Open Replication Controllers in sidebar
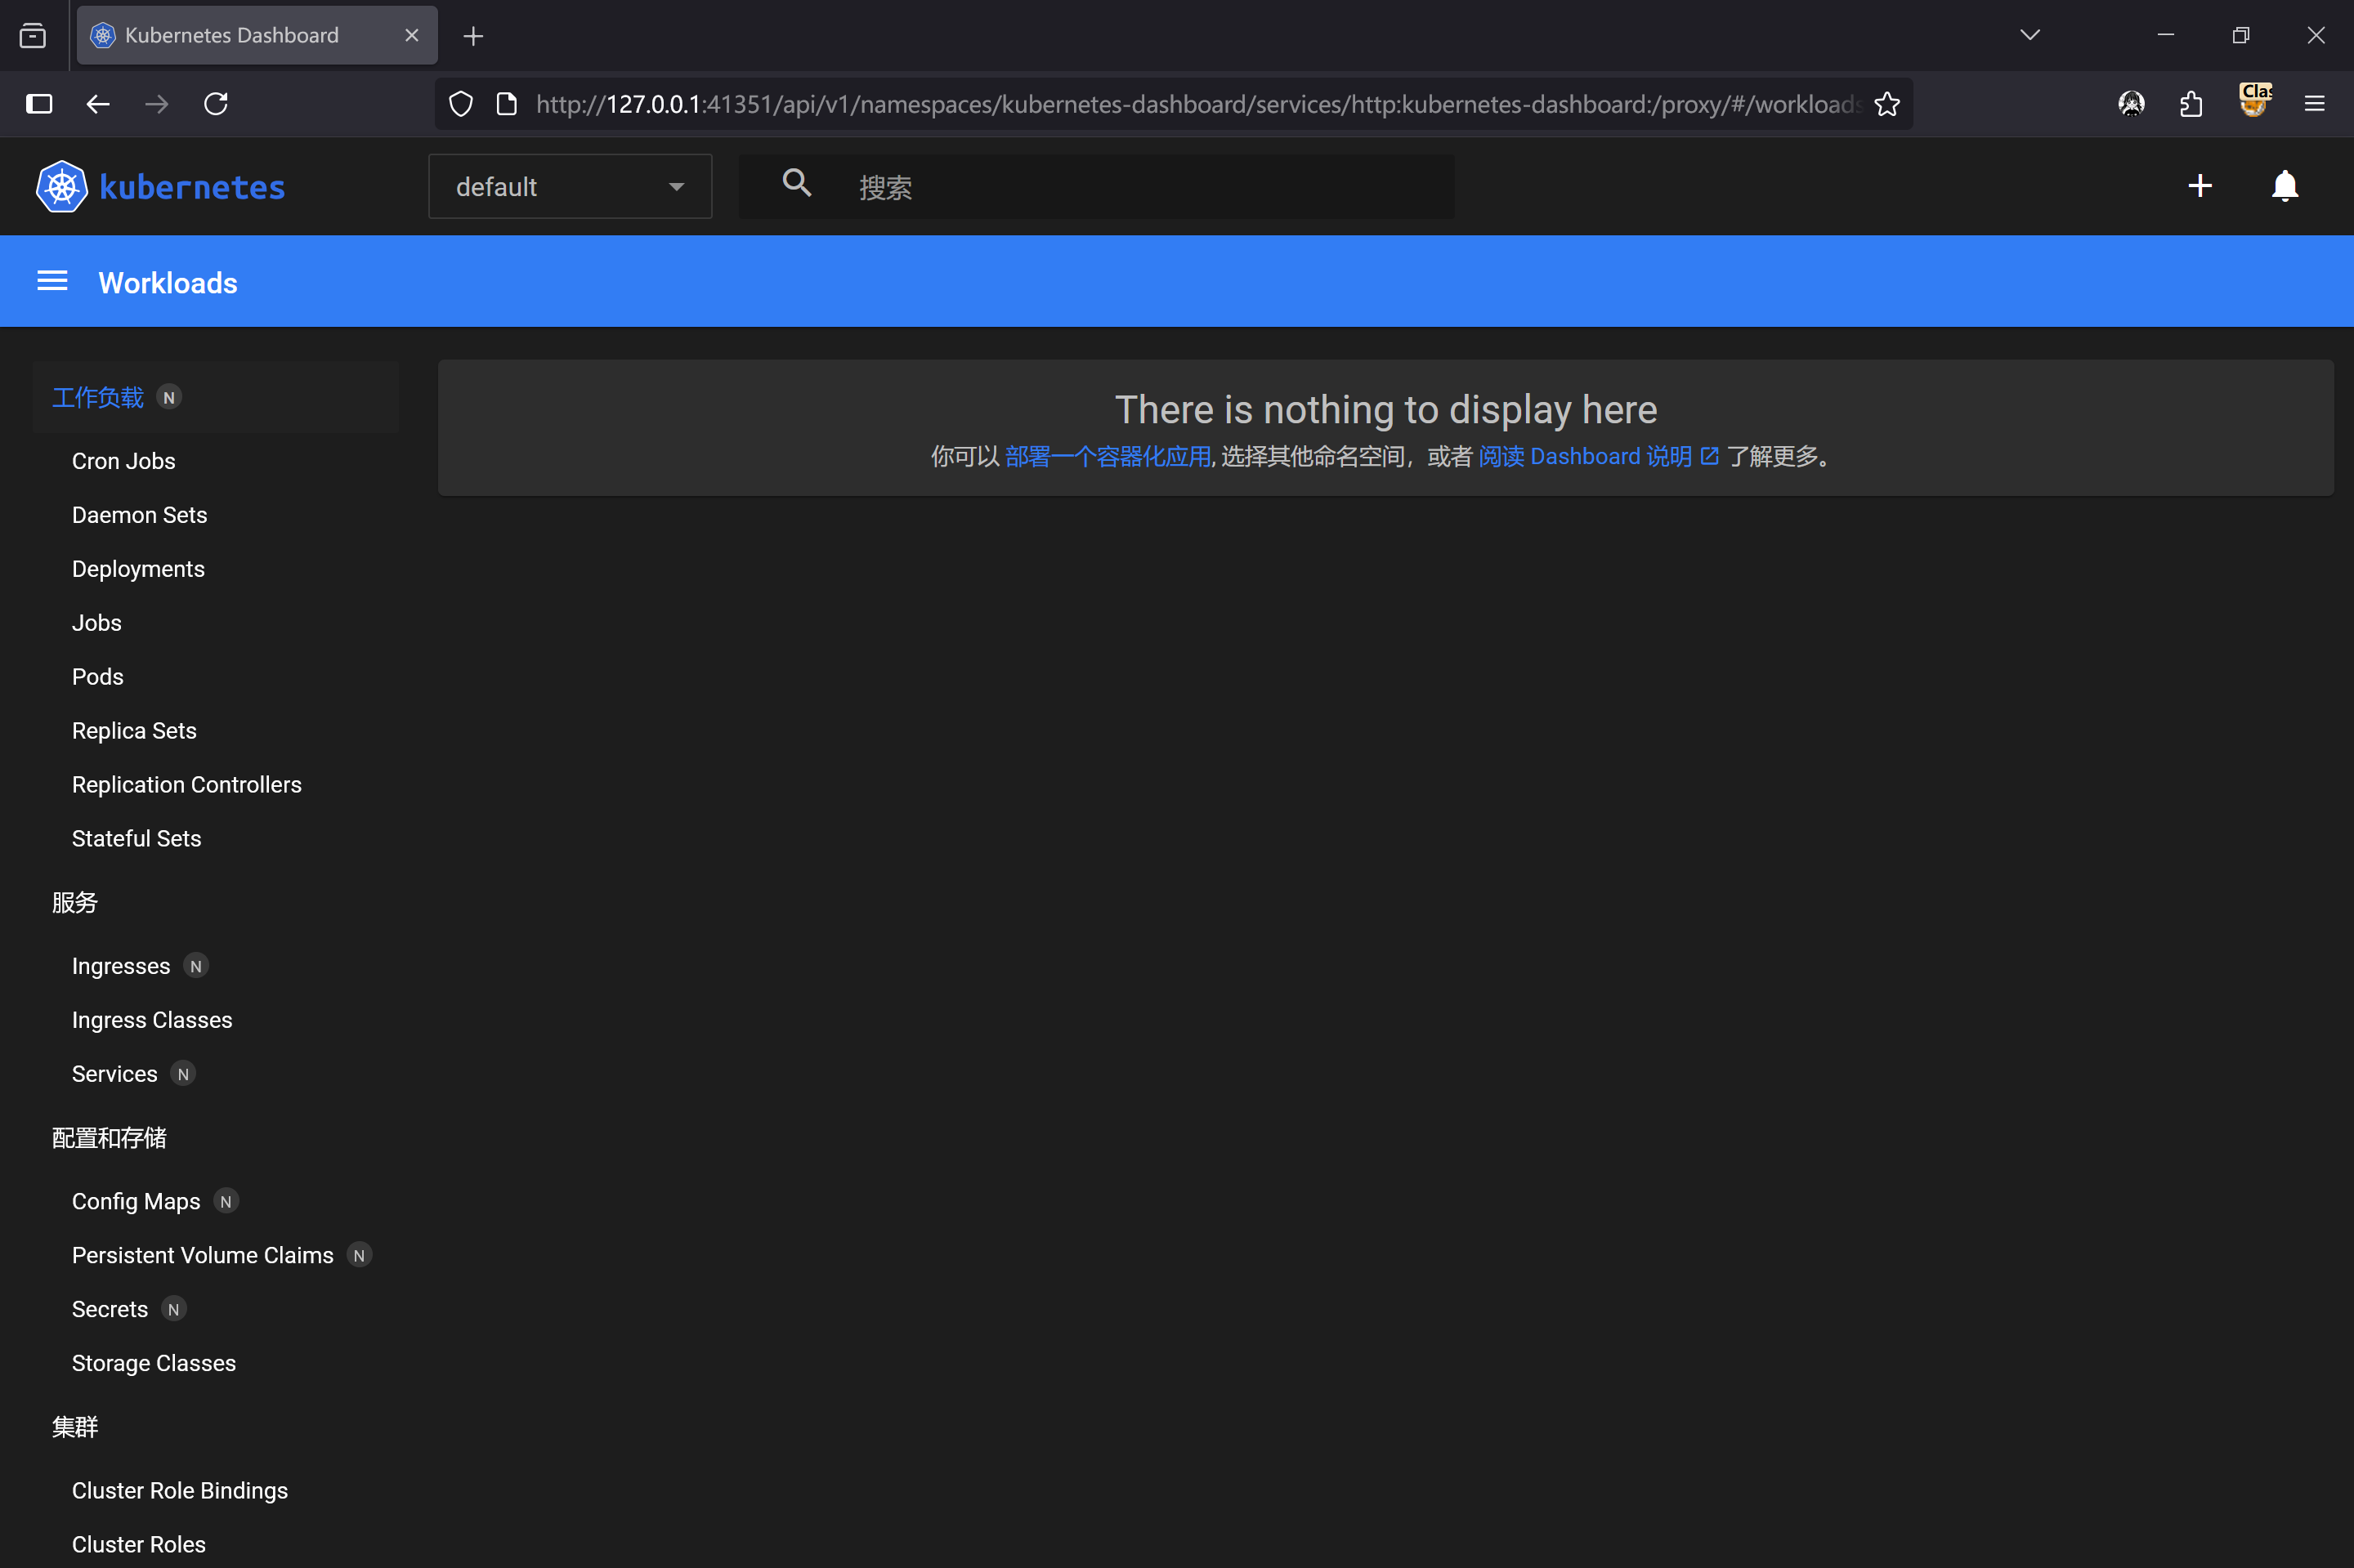Viewport: 2354px width, 1568px height. (x=186, y=785)
